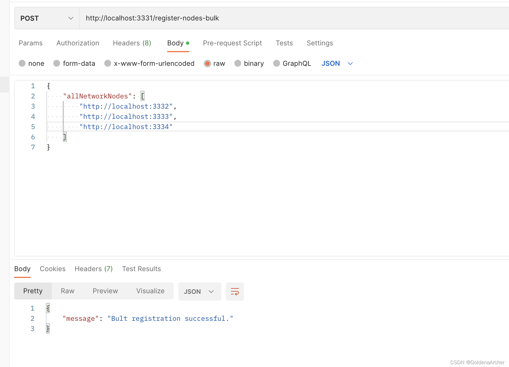This screenshot has height=367, width=509.
Task: Go to the Pre-request Script tab
Action: click(232, 43)
